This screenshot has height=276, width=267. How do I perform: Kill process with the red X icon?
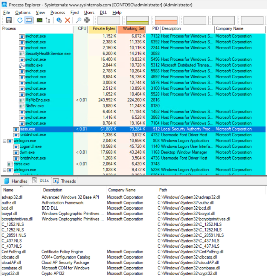click(68, 20)
